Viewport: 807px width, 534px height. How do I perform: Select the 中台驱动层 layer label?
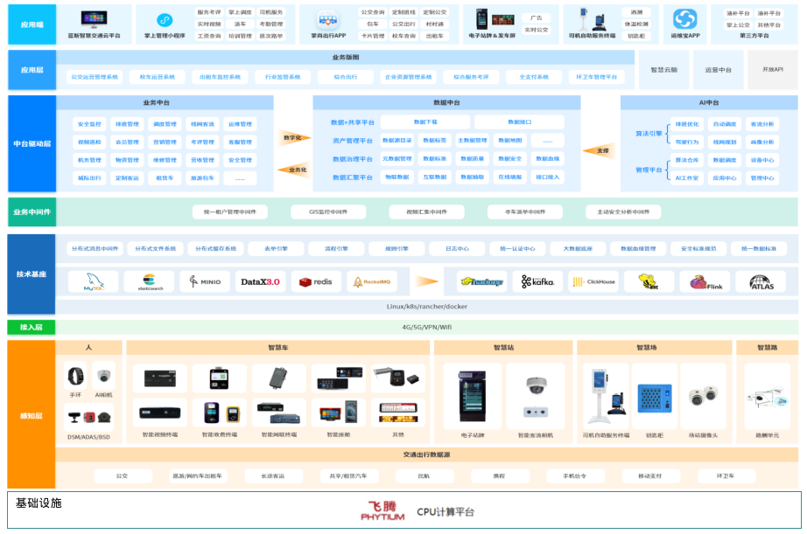pos(31,143)
